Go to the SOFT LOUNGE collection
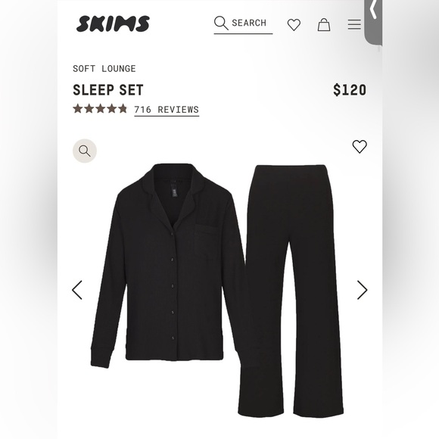Viewport: 439px width, 439px height. pos(104,69)
